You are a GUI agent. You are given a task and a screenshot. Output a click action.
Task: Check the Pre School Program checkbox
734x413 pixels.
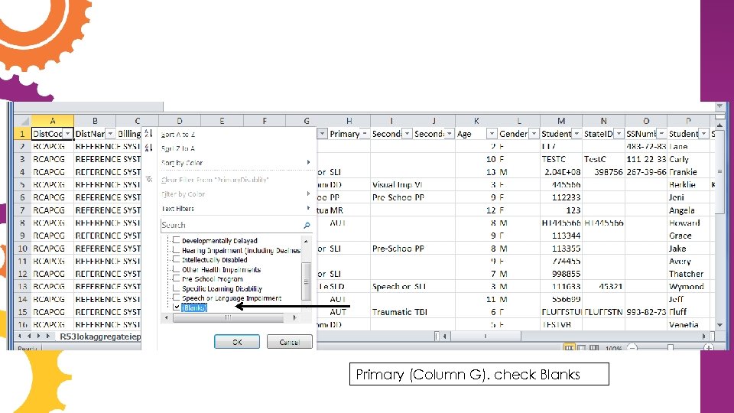point(176,278)
